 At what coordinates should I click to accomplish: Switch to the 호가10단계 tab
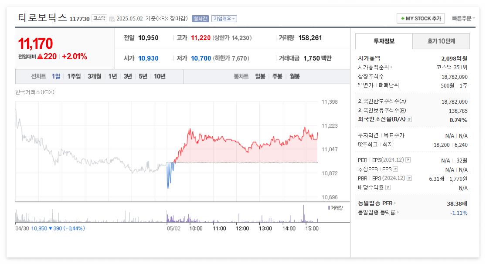pyautogui.click(x=441, y=41)
